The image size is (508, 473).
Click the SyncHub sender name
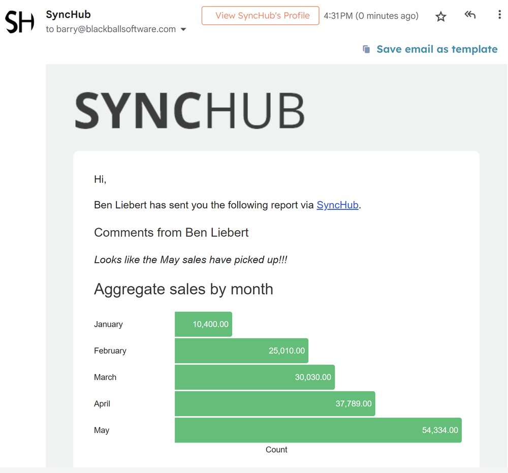(68, 14)
